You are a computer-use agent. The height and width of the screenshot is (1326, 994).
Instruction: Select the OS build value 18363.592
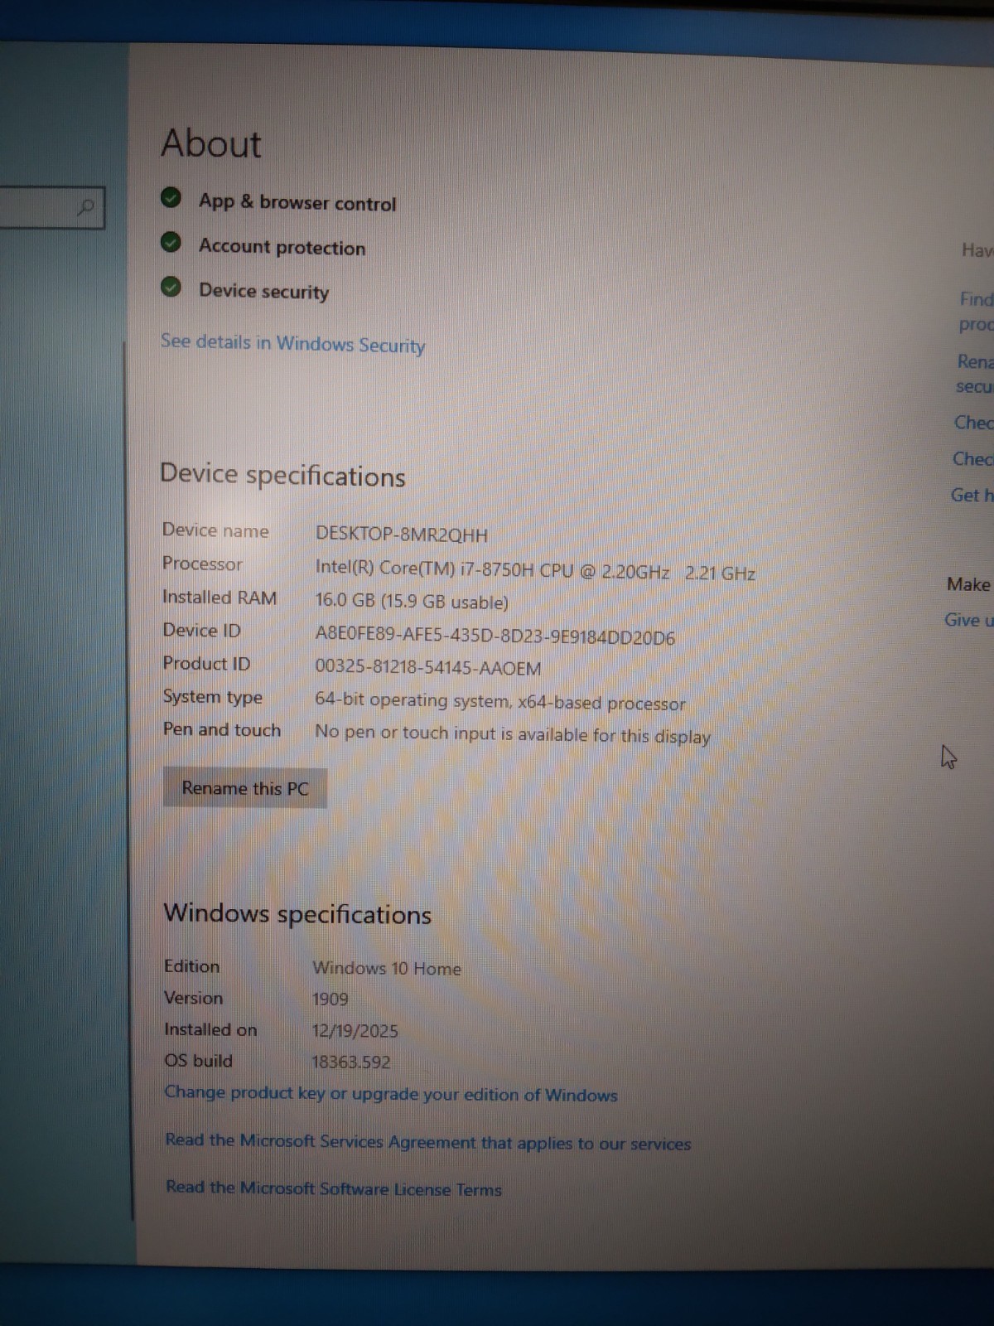pos(351,1062)
